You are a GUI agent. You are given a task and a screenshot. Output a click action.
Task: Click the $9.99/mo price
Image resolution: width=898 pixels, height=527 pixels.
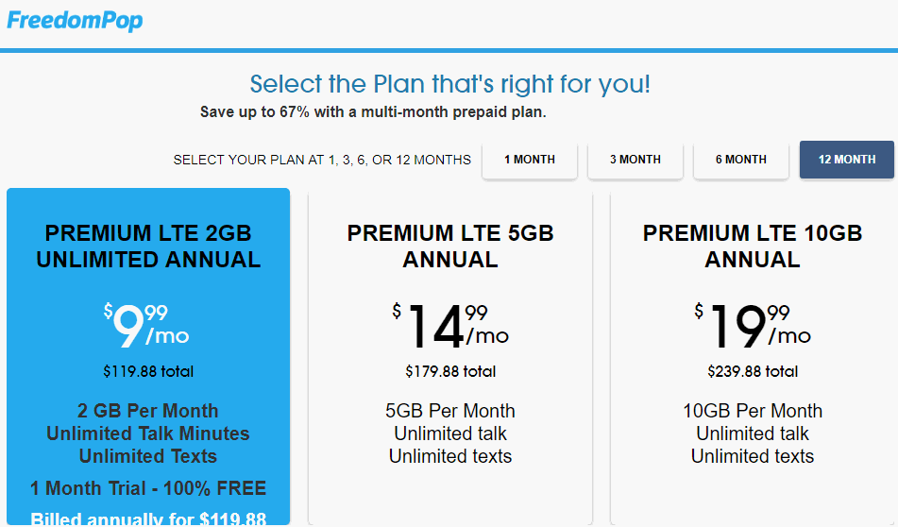click(x=146, y=326)
